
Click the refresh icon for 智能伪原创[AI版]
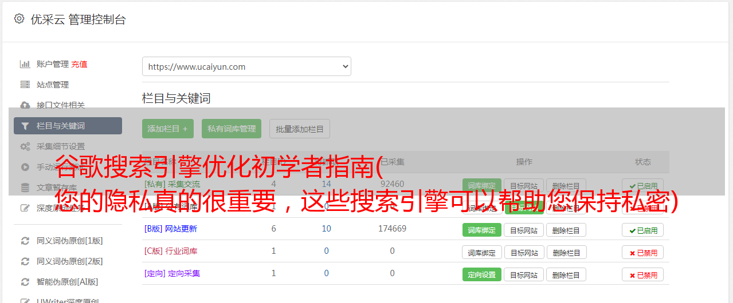point(25,282)
